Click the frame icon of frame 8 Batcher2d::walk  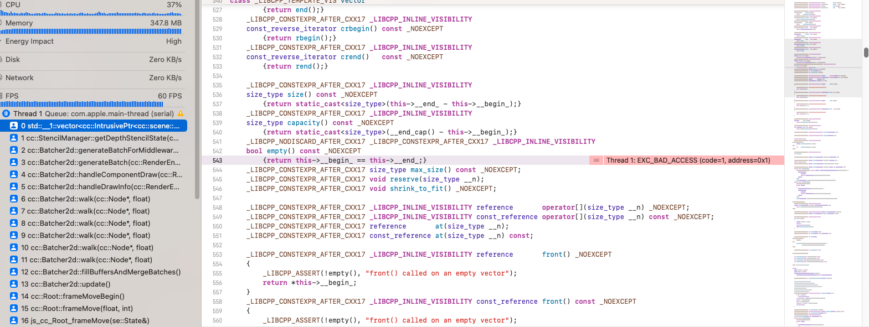[x=14, y=223]
